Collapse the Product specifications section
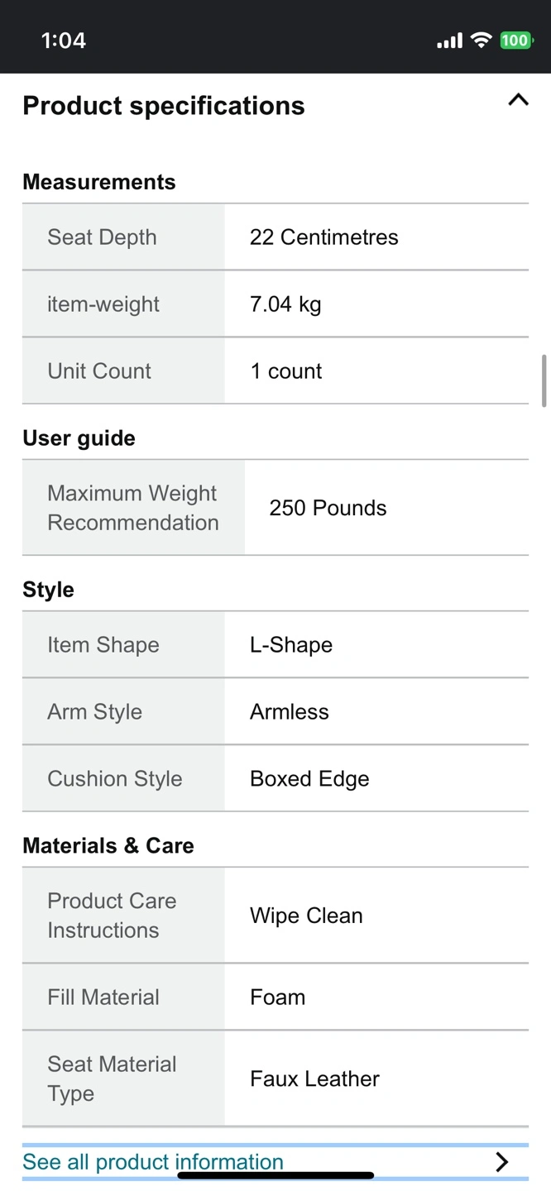 pos(518,101)
